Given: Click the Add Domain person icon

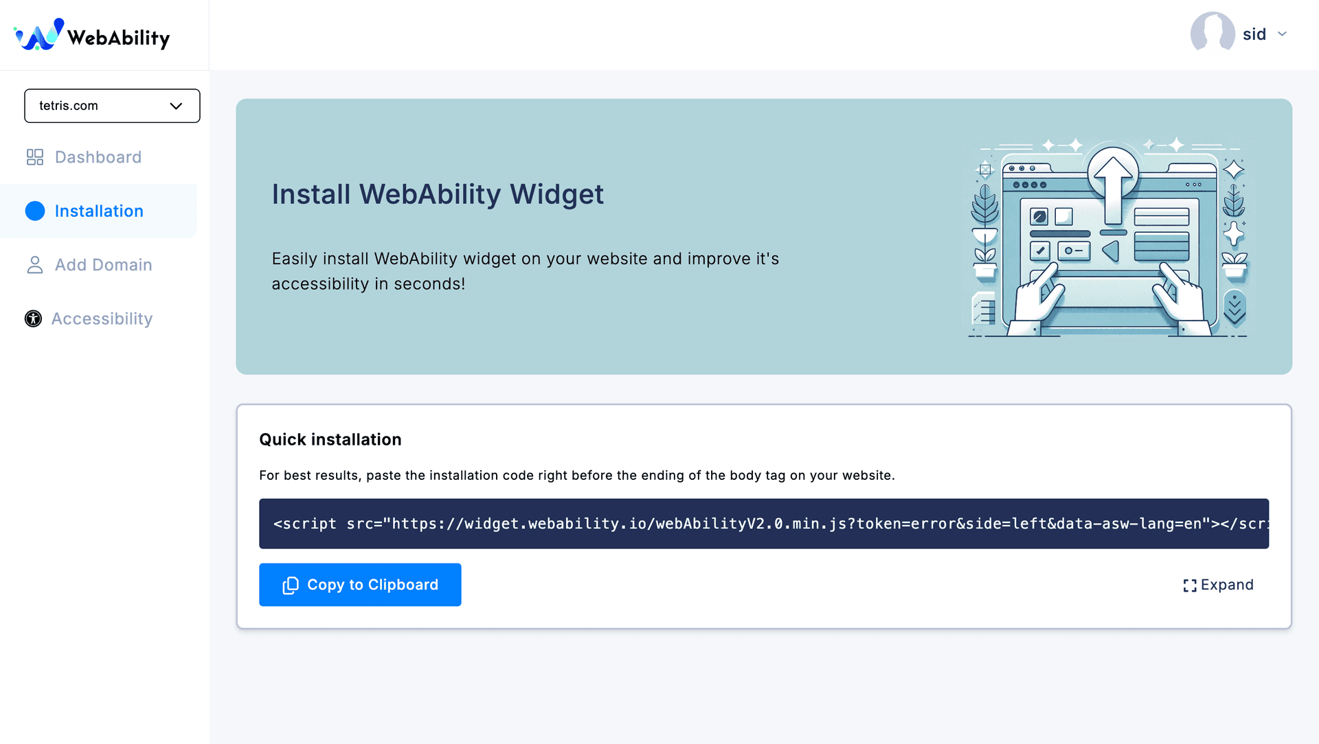Looking at the screenshot, I should pyautogui.click(x=35, y=265).
